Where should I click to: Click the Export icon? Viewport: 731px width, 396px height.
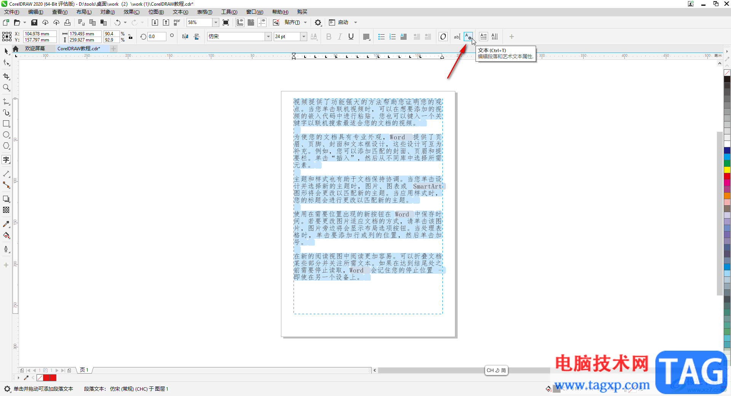point(166,22)
